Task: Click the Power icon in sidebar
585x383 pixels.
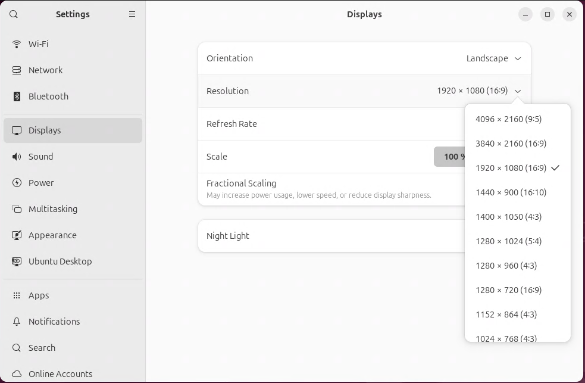Action: tap(17, 183)
